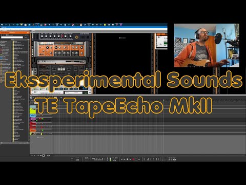Click the add-track item below the last track

pos(40,137)
